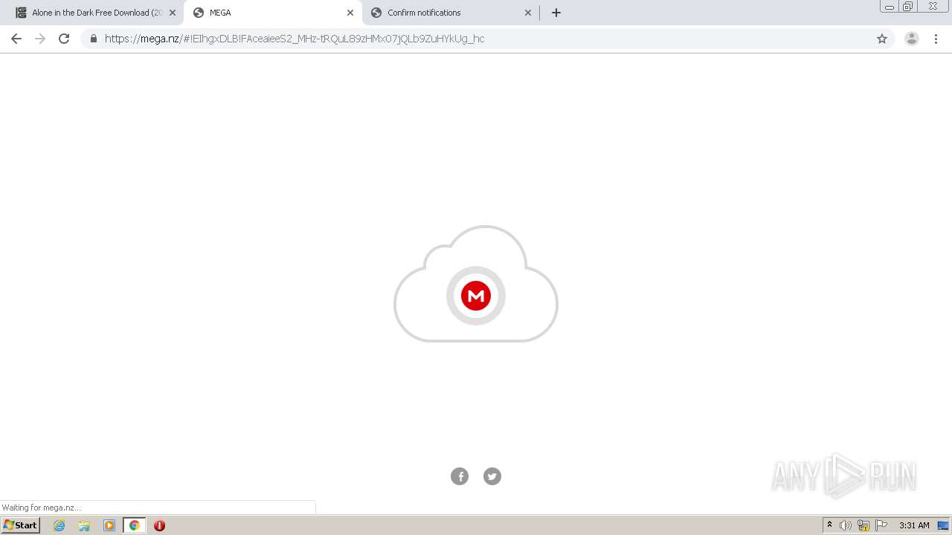Close the Alone in the Dark tab
952x535 pixels.
pos(173,13)
